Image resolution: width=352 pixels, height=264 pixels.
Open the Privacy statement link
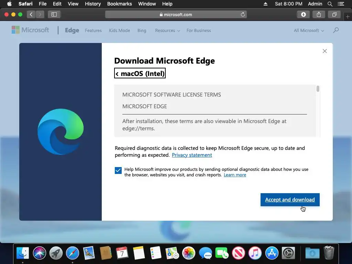coord(192,155)
